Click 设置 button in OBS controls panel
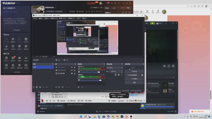The width and height of the screenshot is (212, 119). [x=134, y=83]
